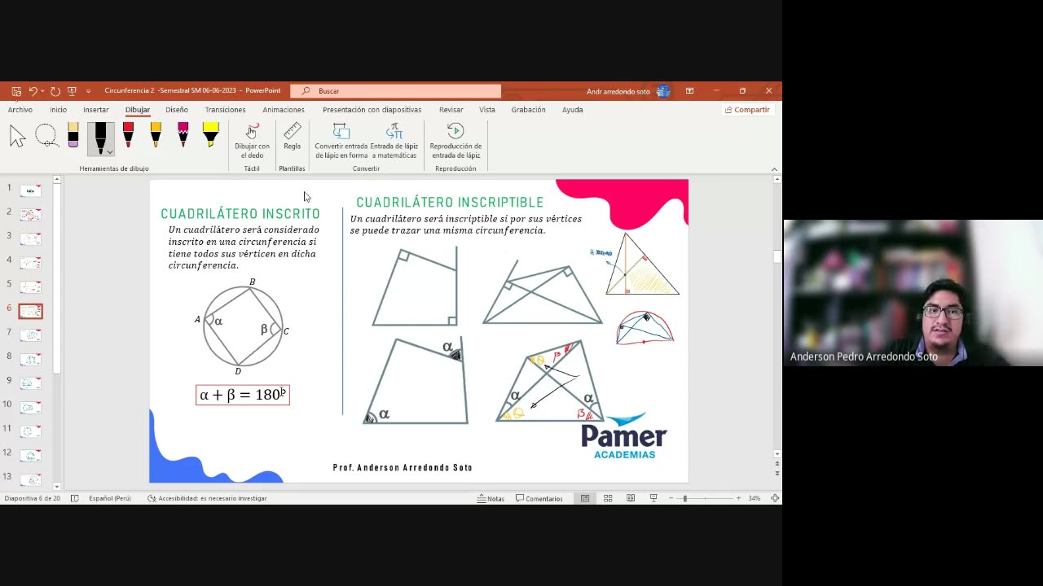Screen dimensions: 1043x586
Task: Click the user account avatar
Action: (663, 91)
